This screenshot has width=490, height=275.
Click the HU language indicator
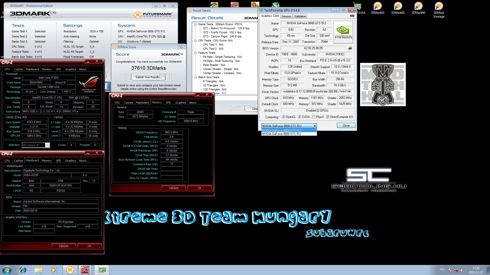click(442, 269)
